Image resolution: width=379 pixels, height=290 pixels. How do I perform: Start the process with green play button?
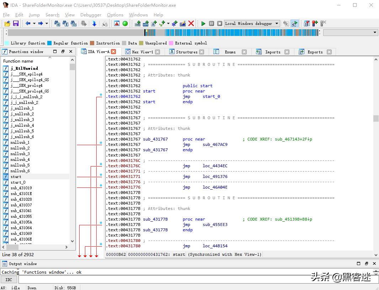pyautogui.click(x=203, y=23)
